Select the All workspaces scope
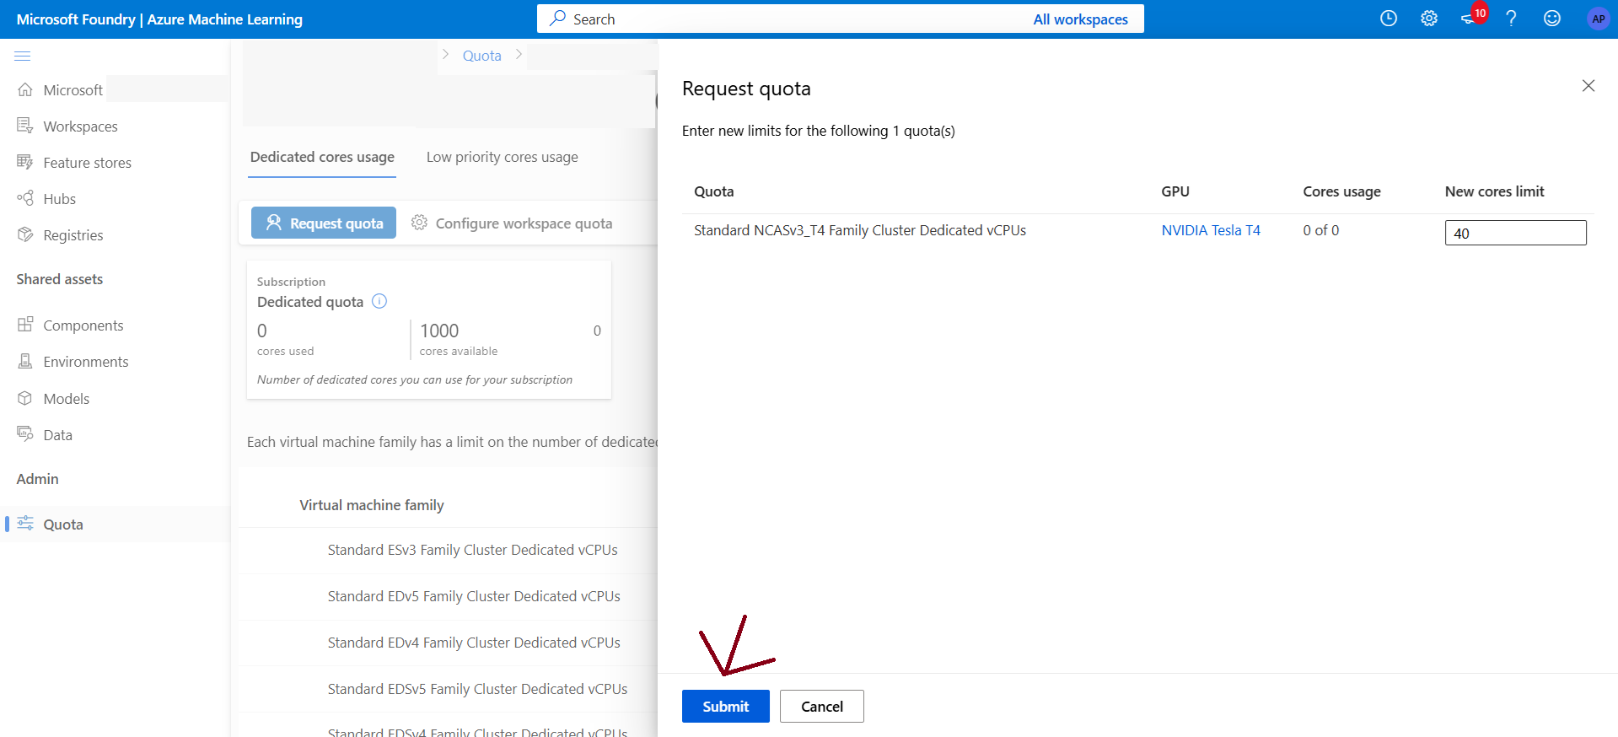This screenshot has height=737, width=1618. (1080, 19)
